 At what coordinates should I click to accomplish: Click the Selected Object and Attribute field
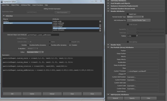(43, 35)
